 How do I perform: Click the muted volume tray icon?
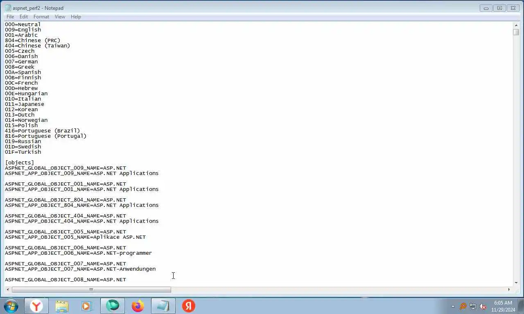click(483, 306)
